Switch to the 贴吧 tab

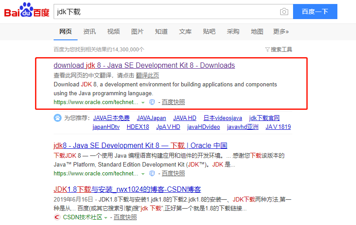(x=209, y=31)
